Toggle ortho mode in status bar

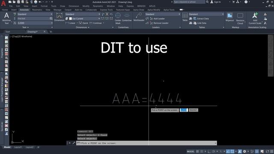209,151
